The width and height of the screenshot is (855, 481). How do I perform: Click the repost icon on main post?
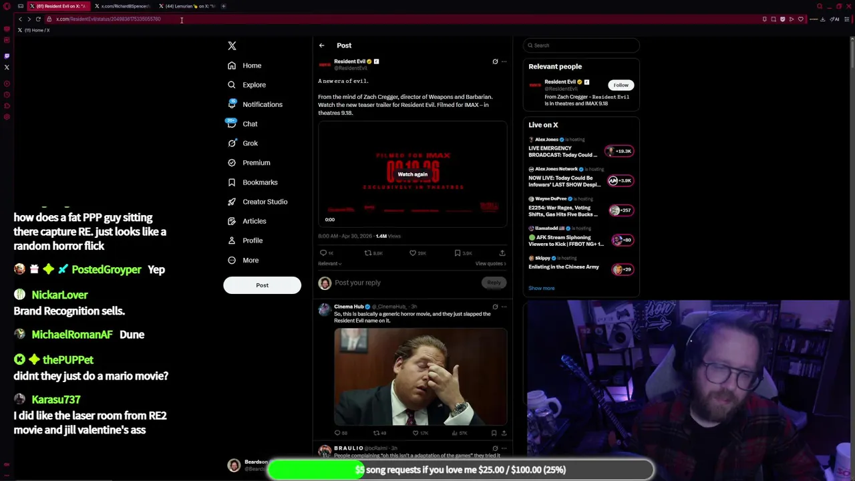pyautogui.click(x=368, y=253)
